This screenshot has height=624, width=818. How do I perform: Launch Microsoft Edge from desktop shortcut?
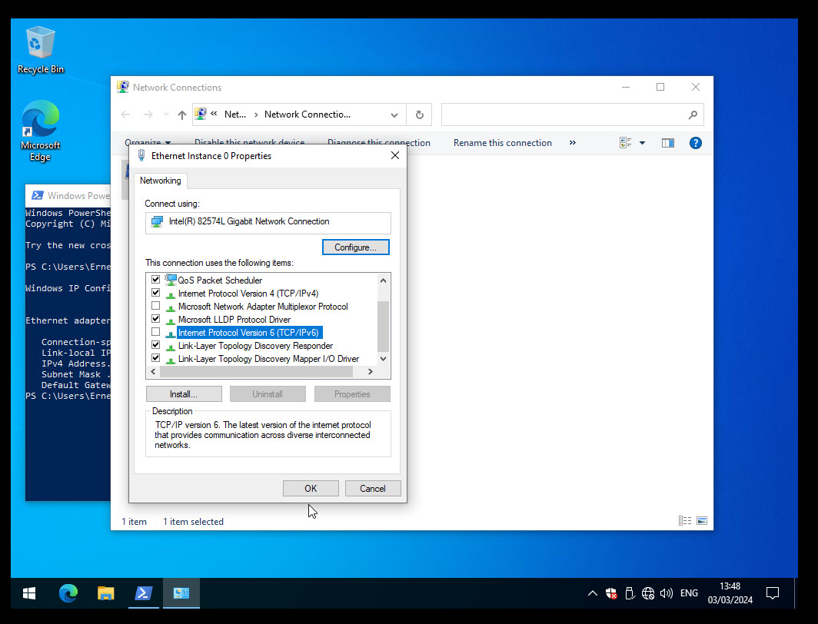coord(40,128)
